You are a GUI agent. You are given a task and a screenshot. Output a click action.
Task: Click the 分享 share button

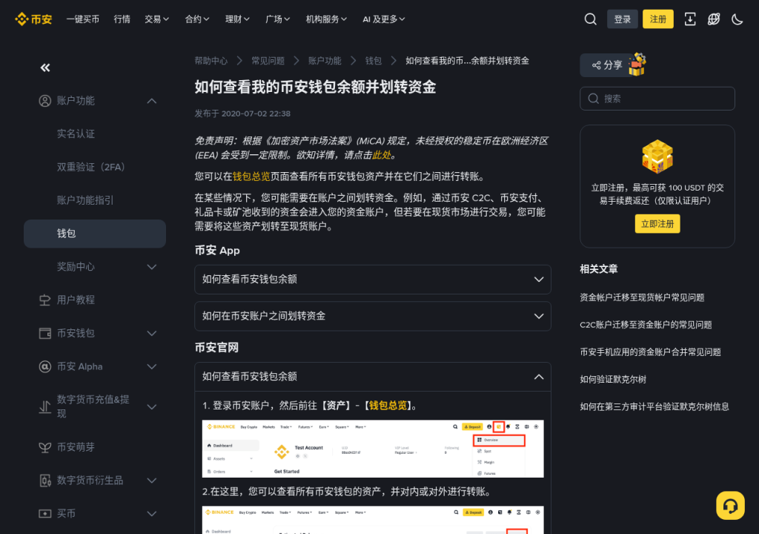[x=607, y=65]
